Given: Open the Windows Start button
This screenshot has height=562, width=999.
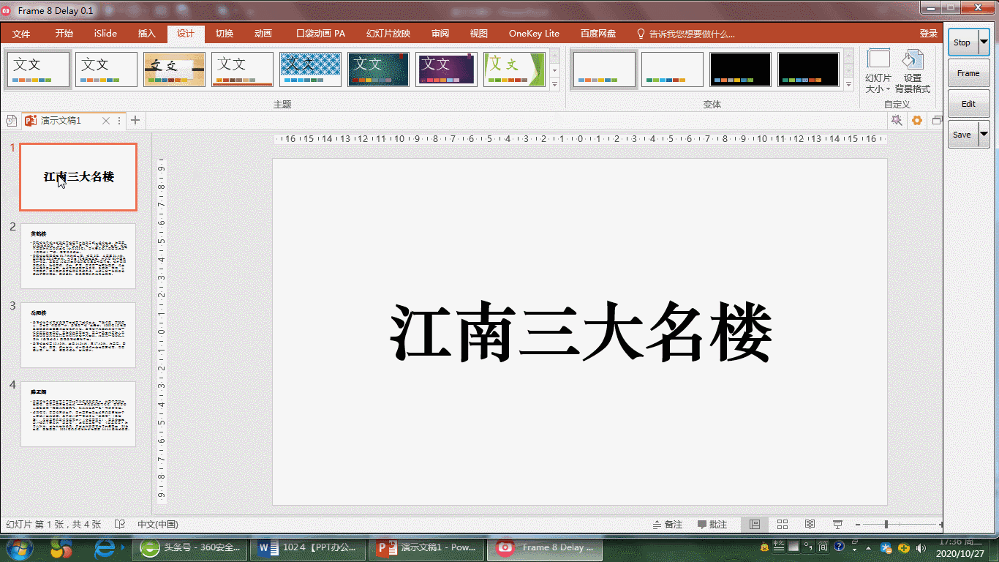Looking at the screenshot, I should pyautogui.click(x=18, y=548).
